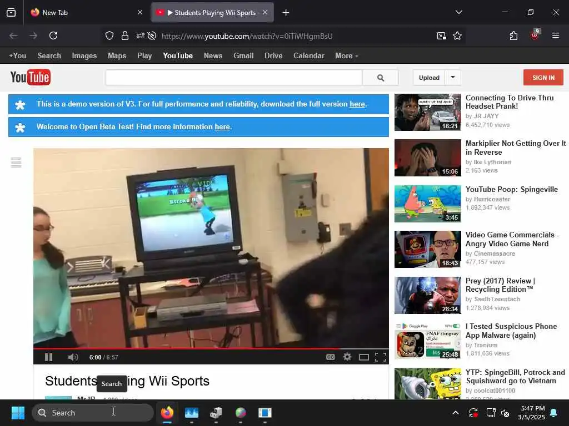This screenshot has width=569, height=426.
Task: Open YTP: SpingeBill title link
Action: pos(515,377)
